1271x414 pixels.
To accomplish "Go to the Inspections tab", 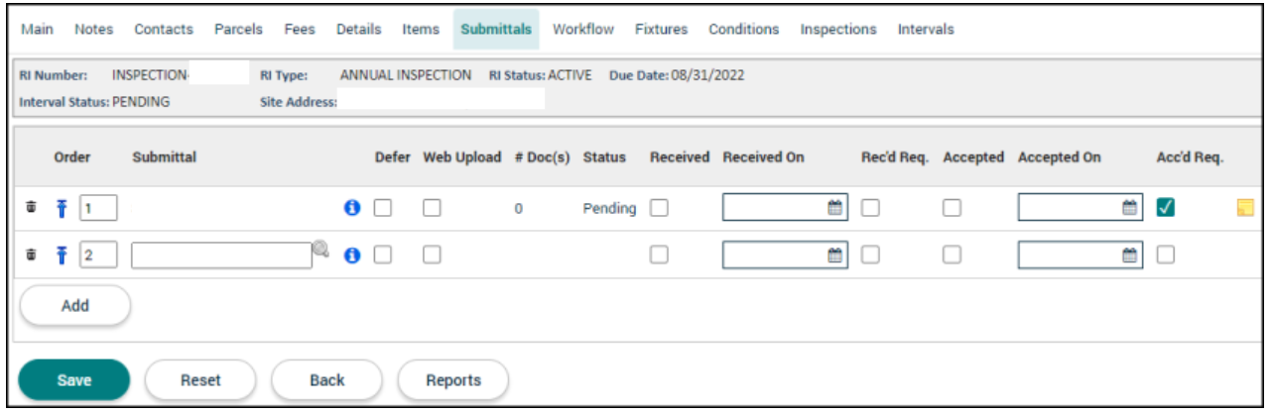I will (838, 30).
